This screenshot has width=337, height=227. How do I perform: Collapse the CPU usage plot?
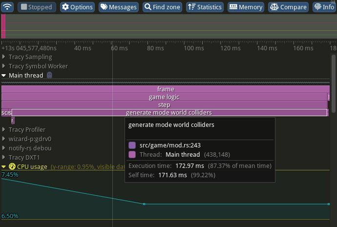pos(3,166)
